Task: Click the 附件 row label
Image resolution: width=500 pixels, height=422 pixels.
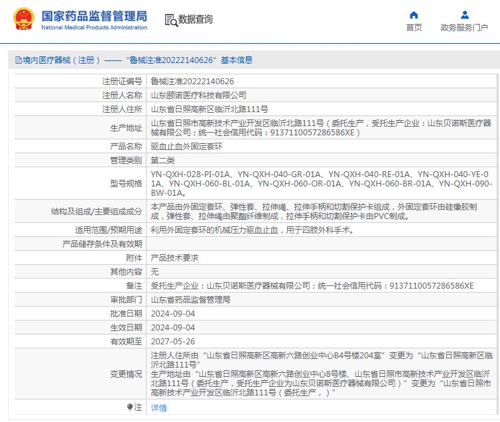Action: tap(134, 257)
